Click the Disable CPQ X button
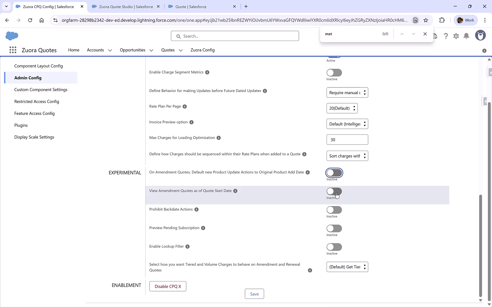 pos(168,286)
